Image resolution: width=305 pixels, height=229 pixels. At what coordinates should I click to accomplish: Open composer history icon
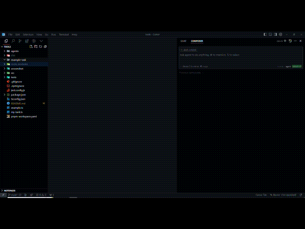(290, 41)
